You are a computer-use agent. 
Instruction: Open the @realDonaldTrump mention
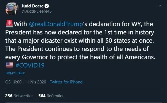click(56, 24)
